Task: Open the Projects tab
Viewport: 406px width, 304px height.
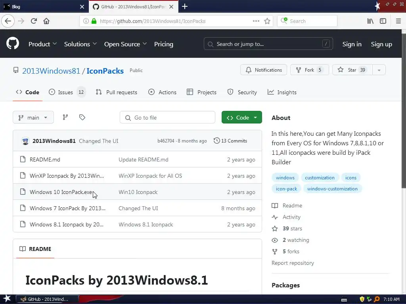Action: pyautogui.click(x=201, y=92)
